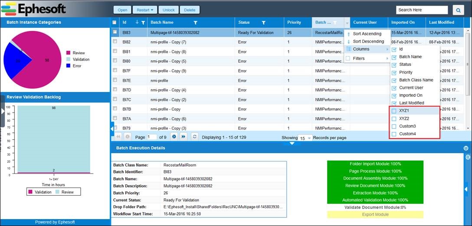Click the Review legend swatch in pie chart
The width and height of the screenshot is (472, 226).
point(68,53)
